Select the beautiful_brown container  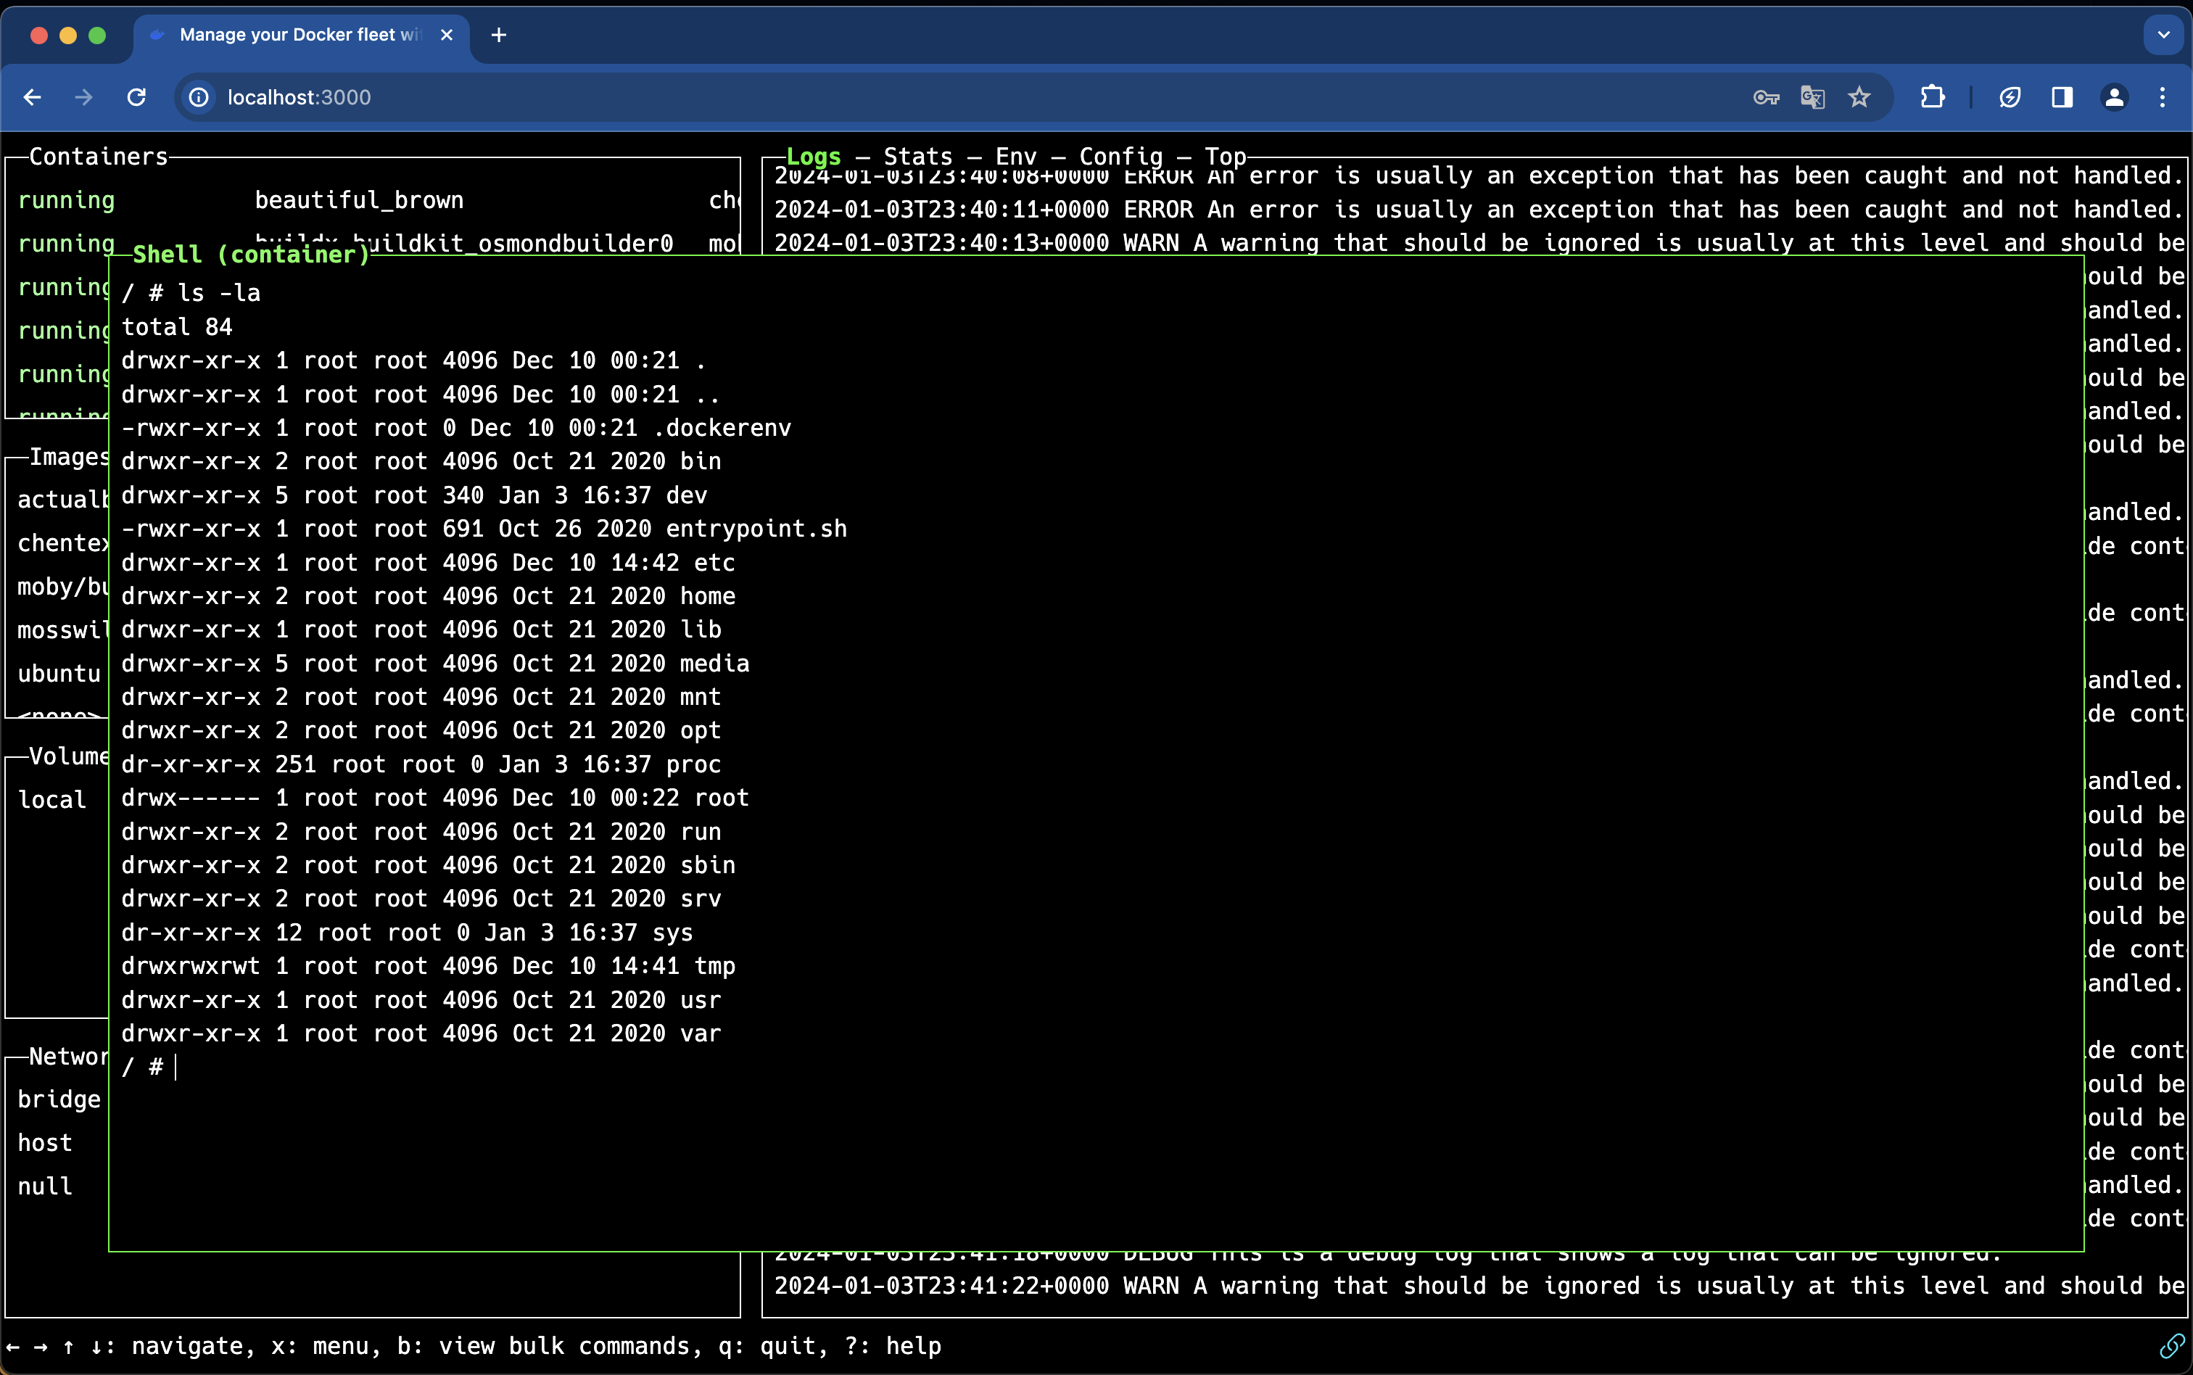(x=358, y=200)
